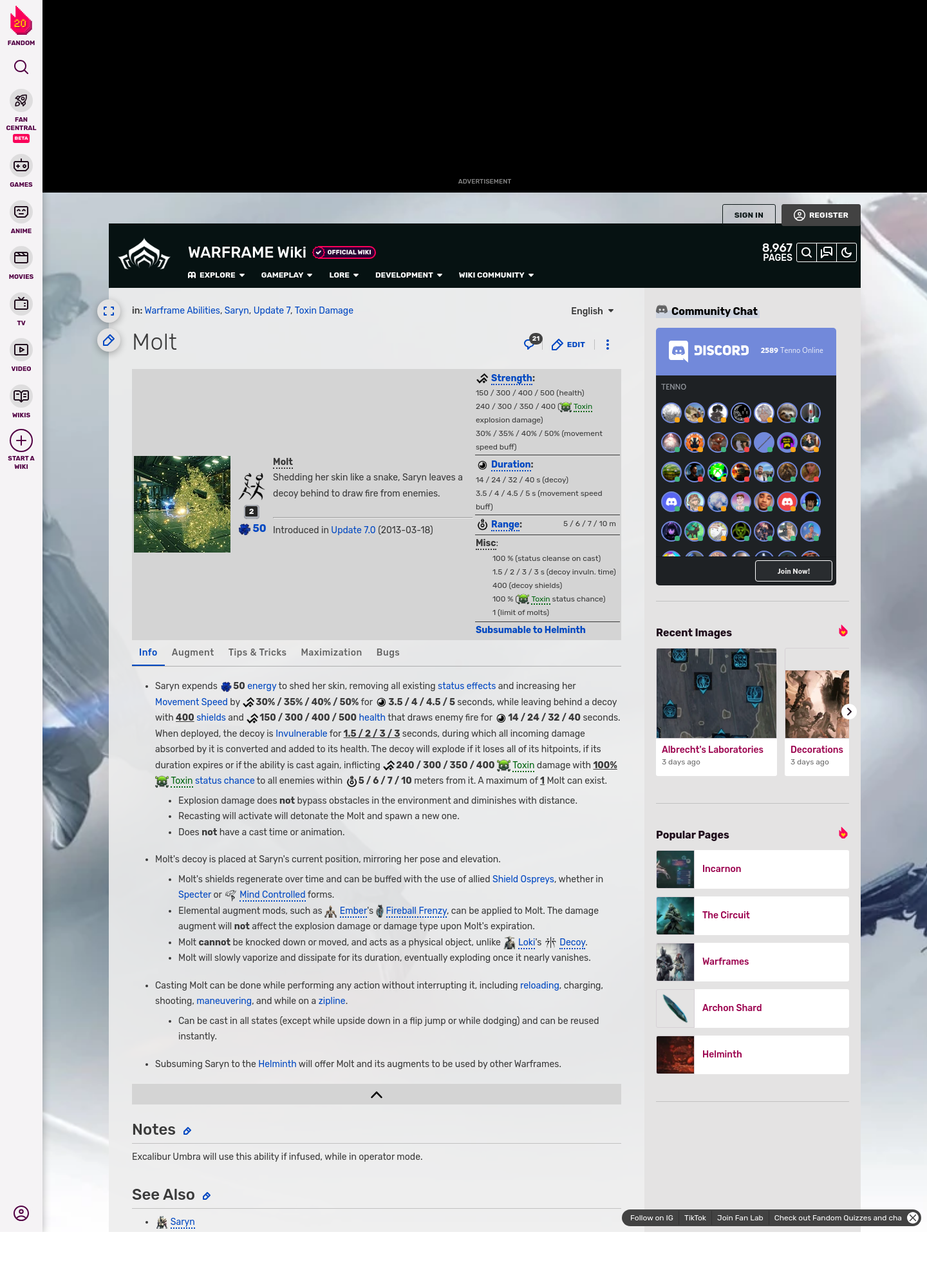The width and height of the screenshot is (927, 1288).
Task: Open the Video play icon
Action: tap(21, 350)
